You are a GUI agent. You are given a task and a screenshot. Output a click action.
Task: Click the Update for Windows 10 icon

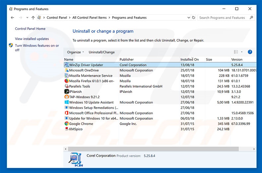pos(67,118)
